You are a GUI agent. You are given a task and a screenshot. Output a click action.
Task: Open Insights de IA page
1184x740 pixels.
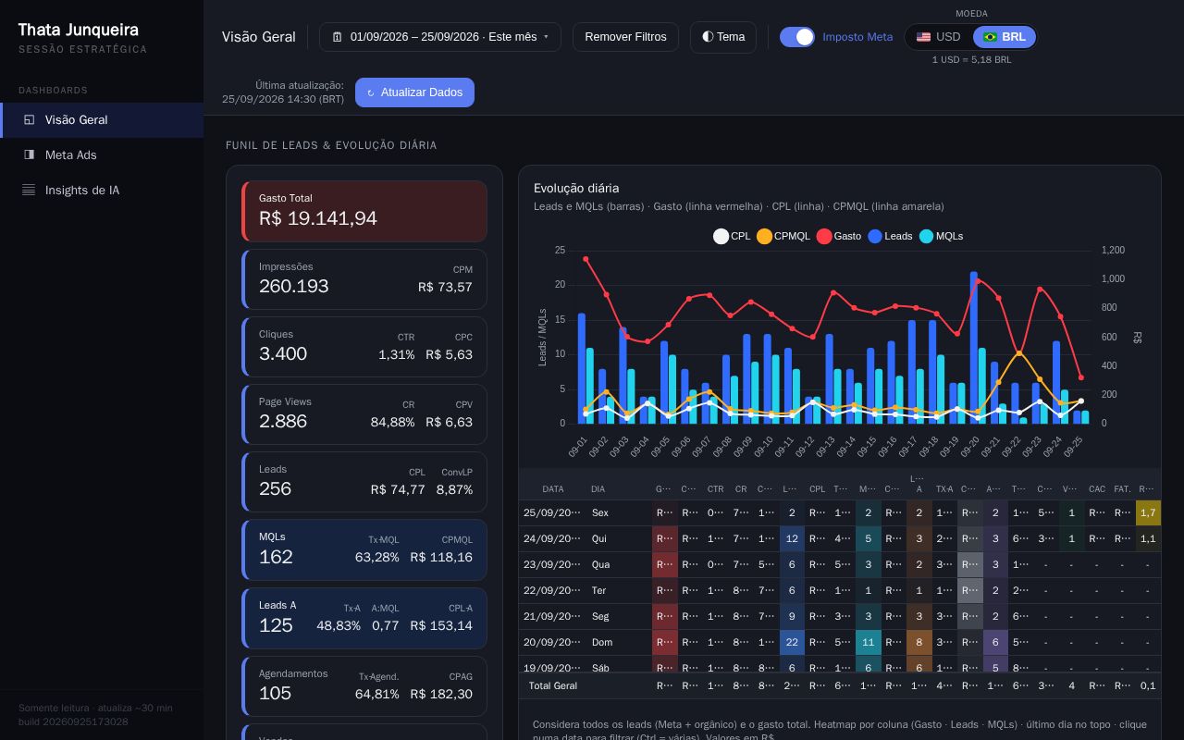point(102,191)
